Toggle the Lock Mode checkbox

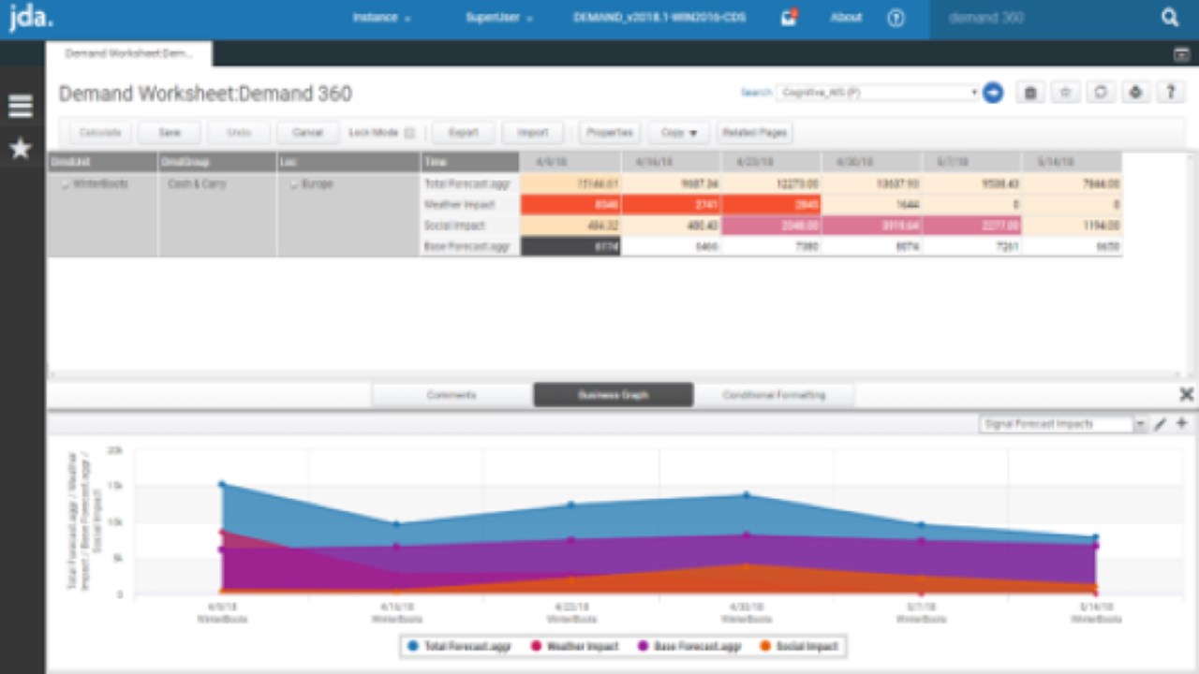(x=409, y=133)
